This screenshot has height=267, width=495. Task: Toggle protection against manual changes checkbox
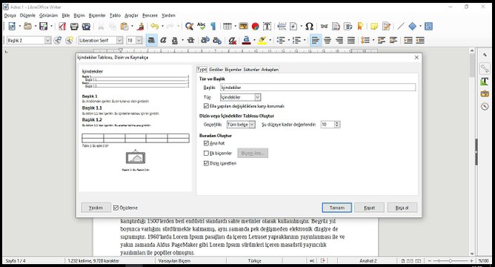tap(206, 106)
